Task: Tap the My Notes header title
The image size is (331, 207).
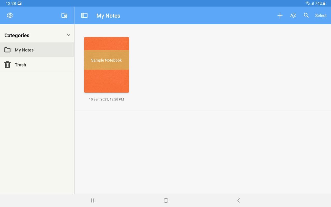Action: 108,16
